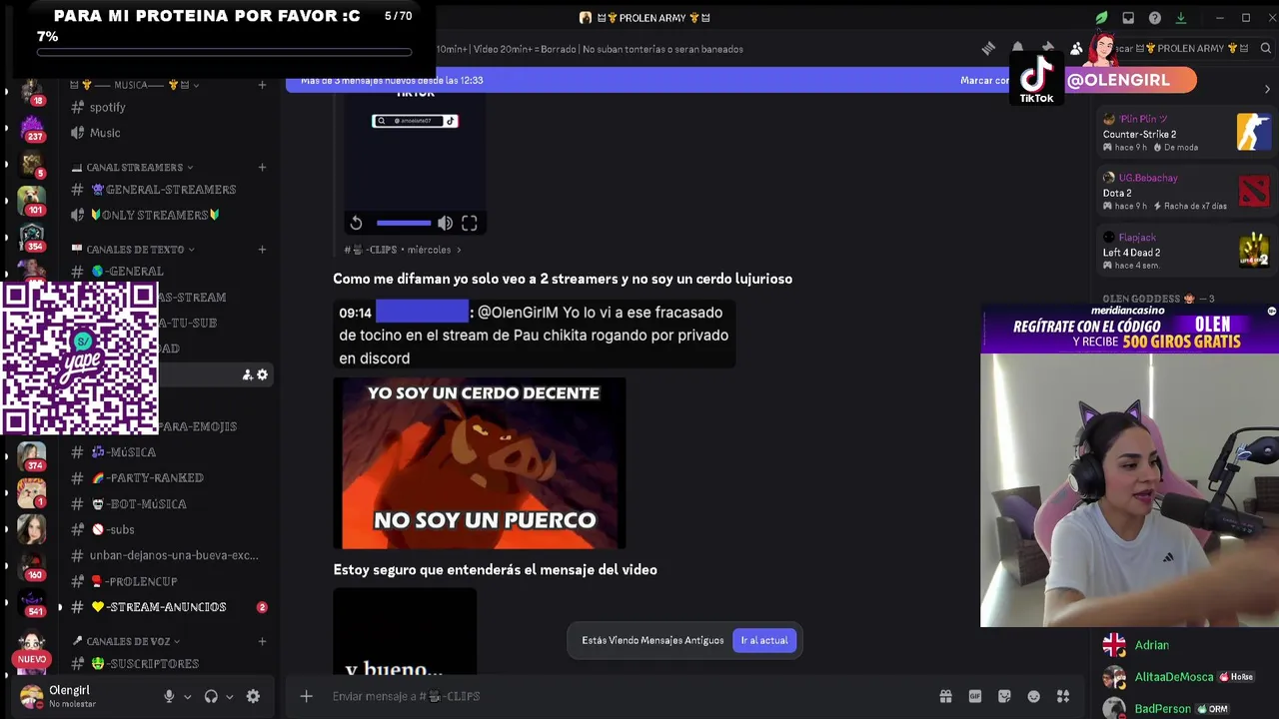1279x719 pixels.
Task: Collapse the CANAL STREAMERS category
Action: coord(133,168)
